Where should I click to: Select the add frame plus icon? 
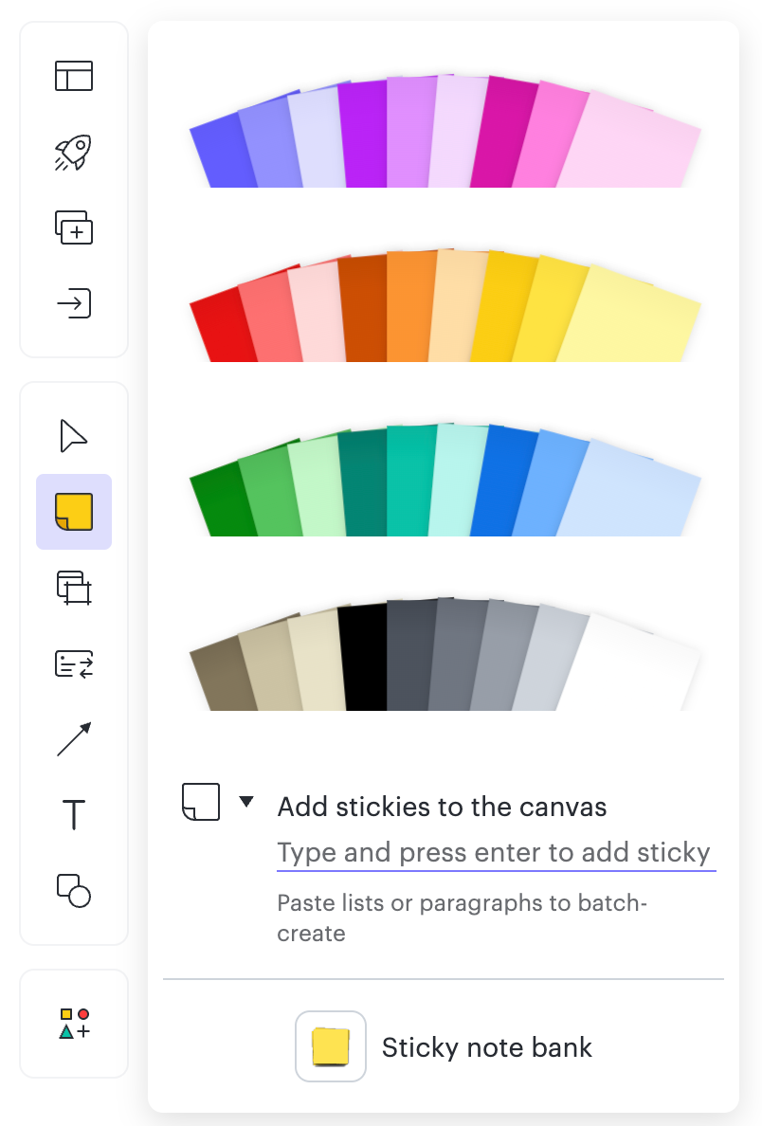click(x=74, y=227)
